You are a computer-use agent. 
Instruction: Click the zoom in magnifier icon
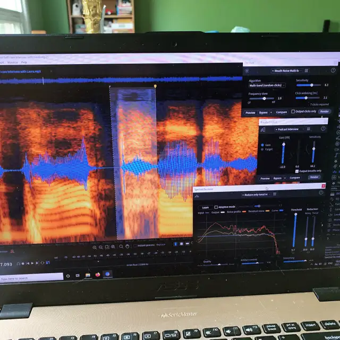[x=95, y=248]
